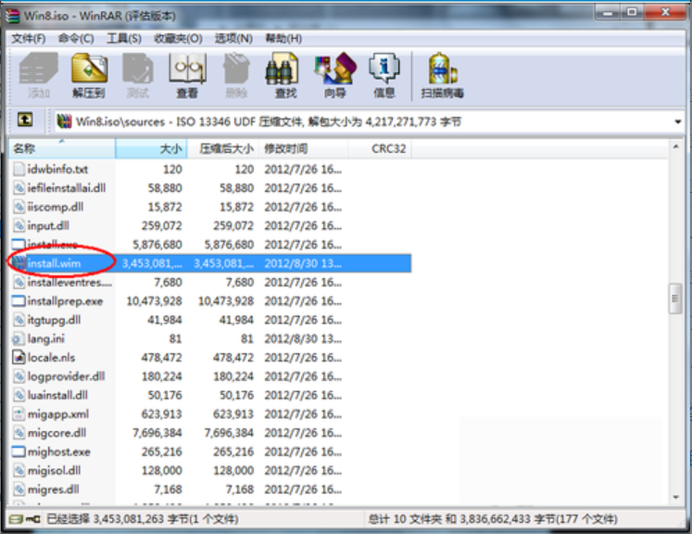Viewport: 692px width, 534px height.
Task: Launch the 向导 (Wizard) toolbar icon
Action: (x=334, y=74)
